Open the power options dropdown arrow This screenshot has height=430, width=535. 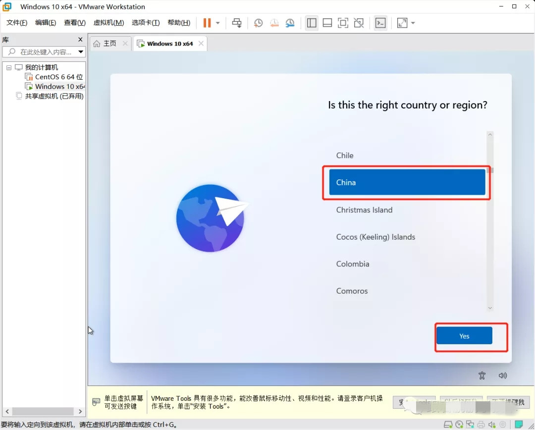[x=217, y=23]
